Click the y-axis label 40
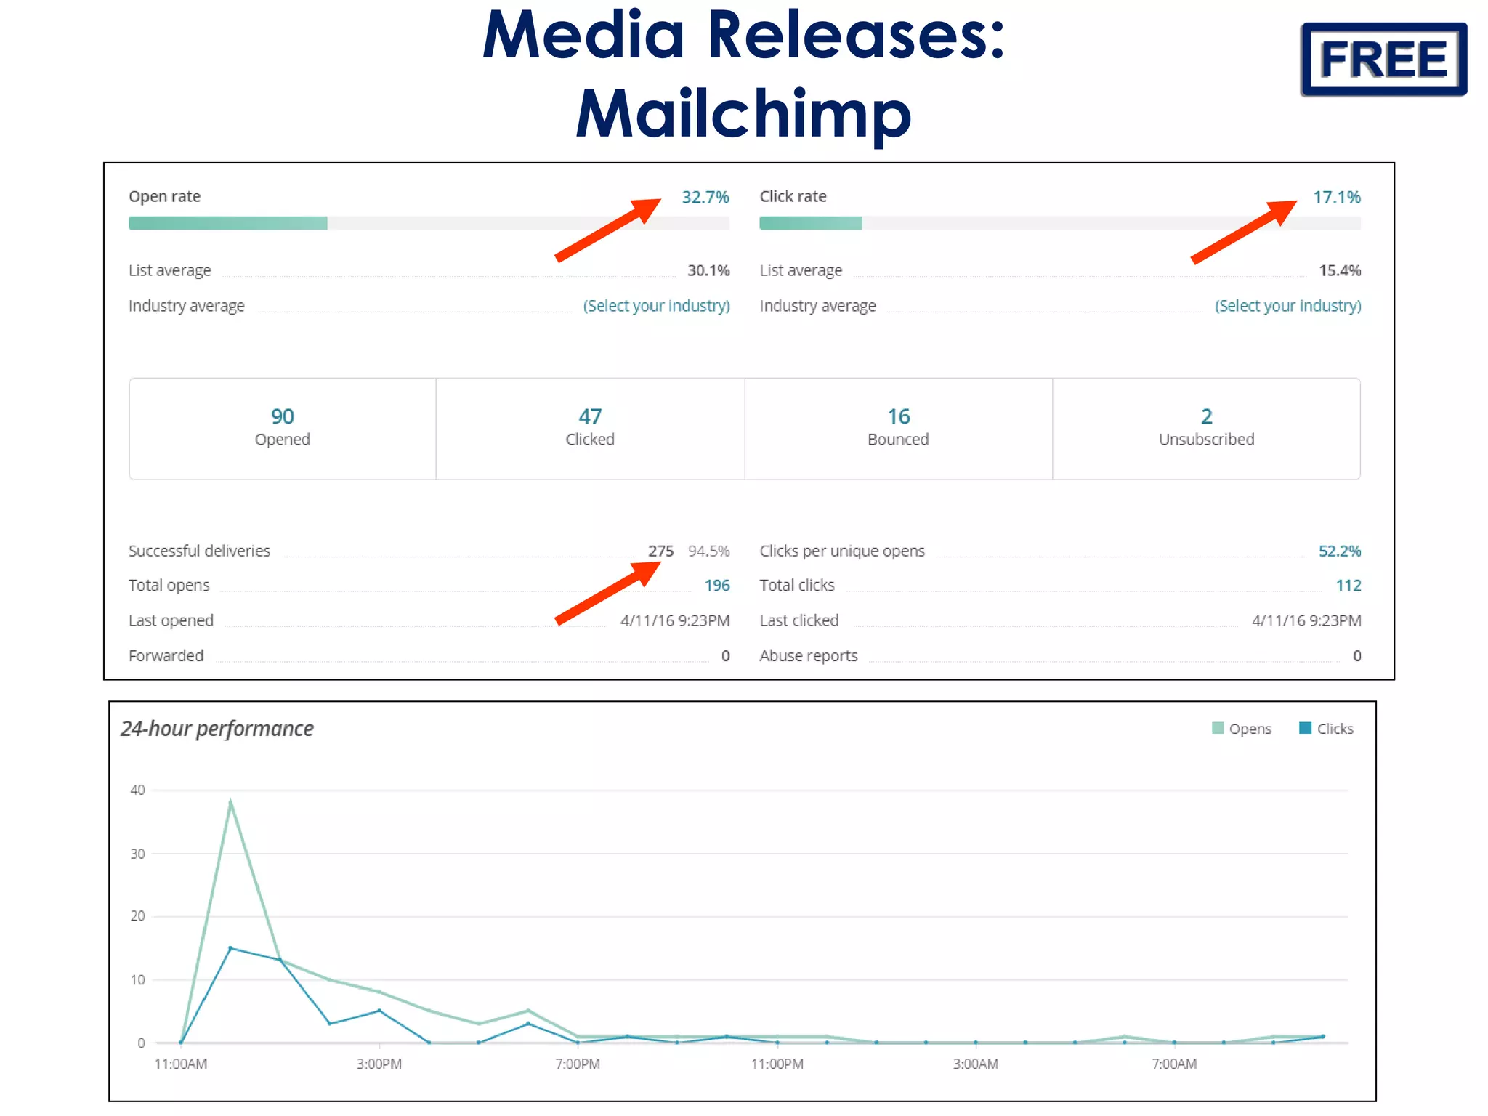Viewport: 1488px width, 1116px height. 137,790
